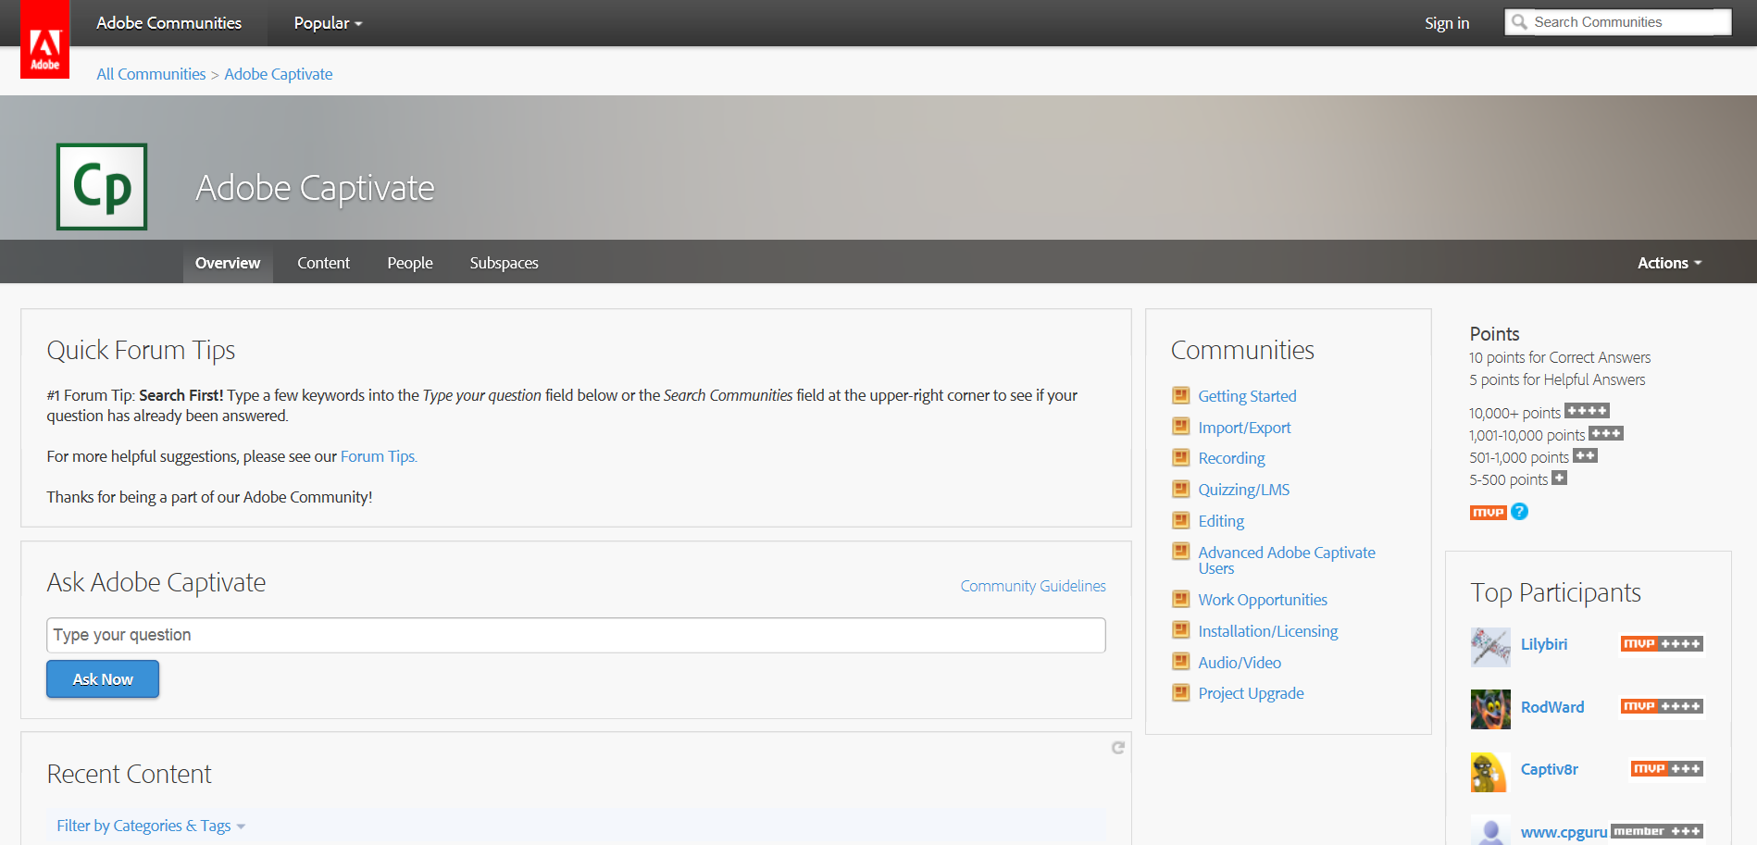1757x845 pixels.
Task: Open the Audio/Video community link
Action: (1240, 663)
